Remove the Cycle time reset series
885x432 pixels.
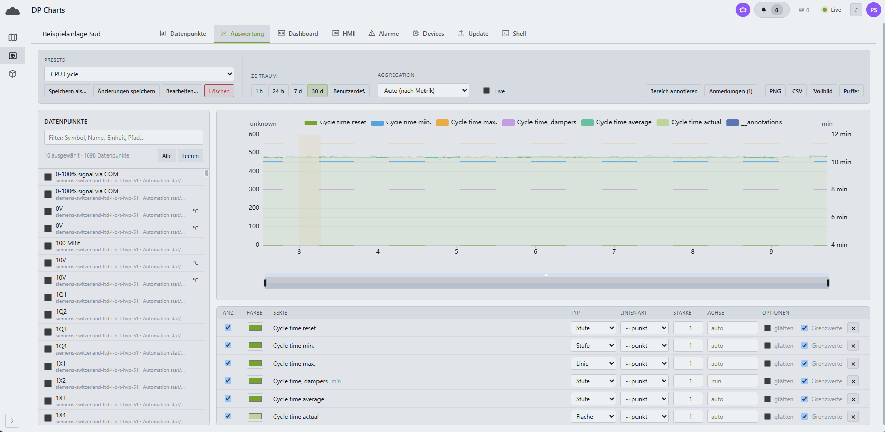tap(853, 328)
